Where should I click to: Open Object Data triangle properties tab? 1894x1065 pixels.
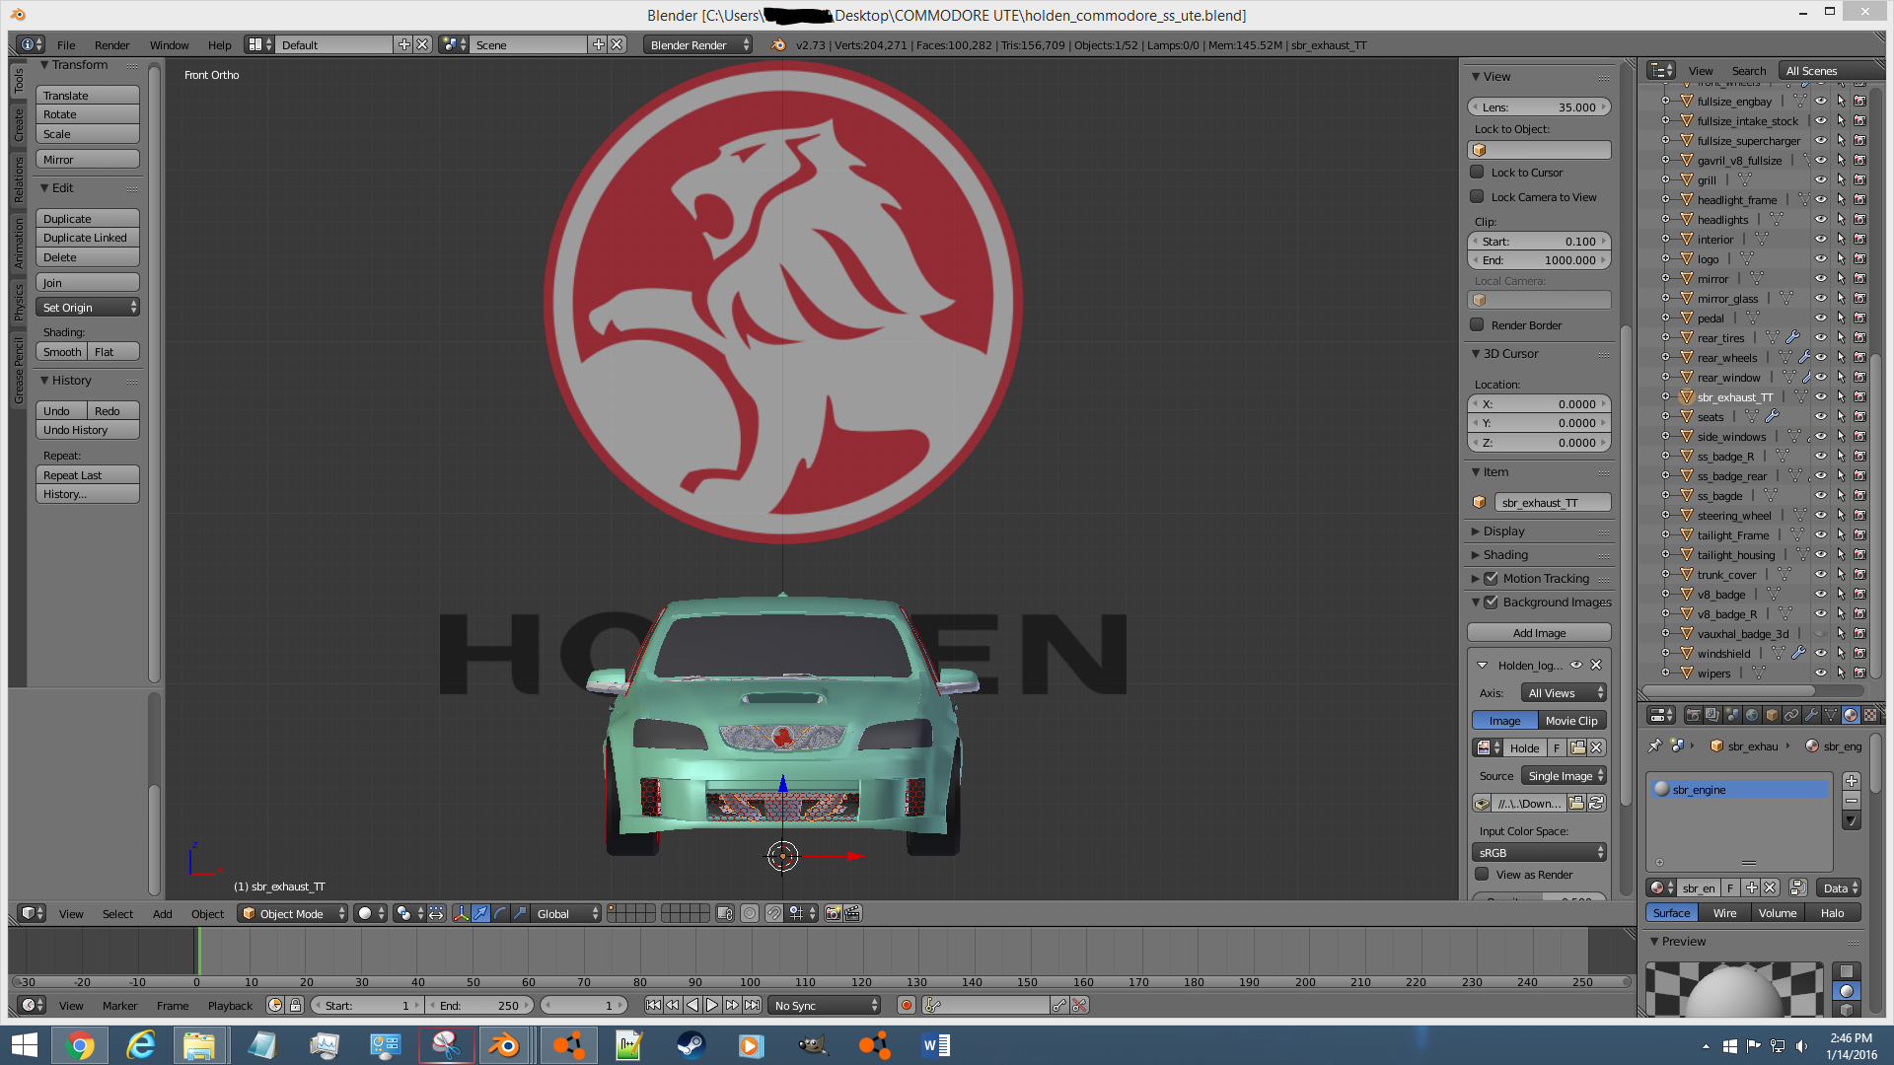click(1831, 715)
